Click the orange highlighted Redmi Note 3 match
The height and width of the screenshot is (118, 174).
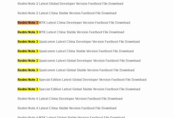coord(28,23)
